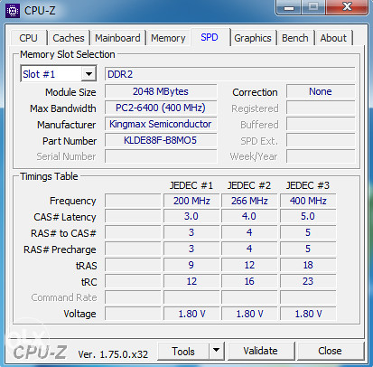Screen dimensions: 373x367
Task: Switch to the Memory tab
Action: [x=168, y=38]
